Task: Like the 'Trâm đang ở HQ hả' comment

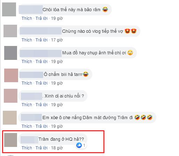Action: pos(27,148)
